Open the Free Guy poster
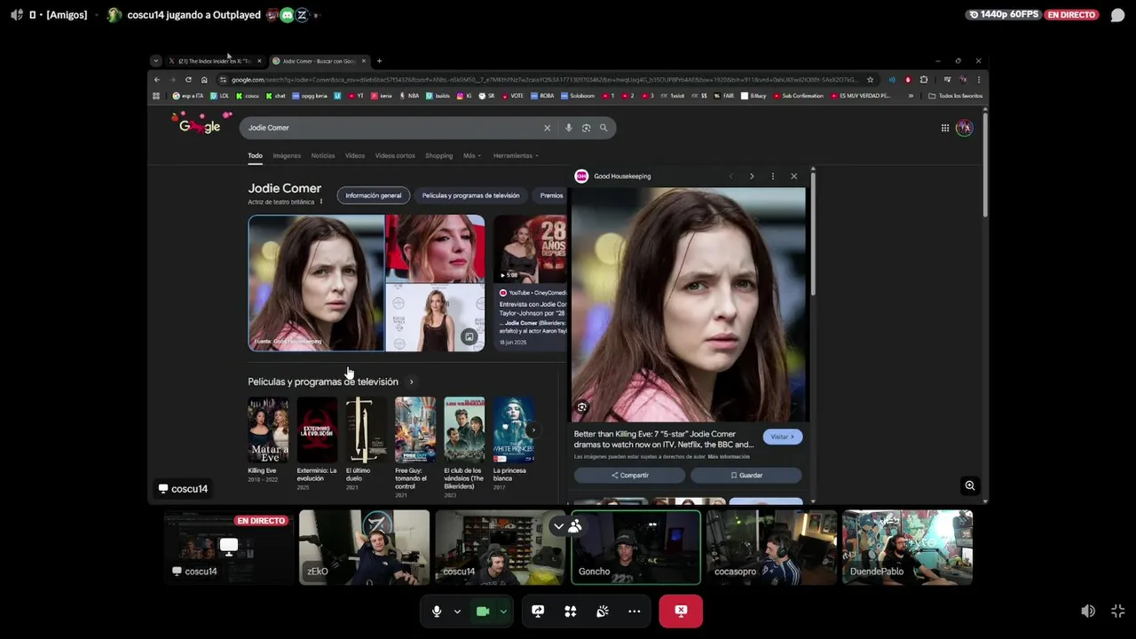Image resolution: width=1136 pixels, height=639 pixels. point(415,430)
